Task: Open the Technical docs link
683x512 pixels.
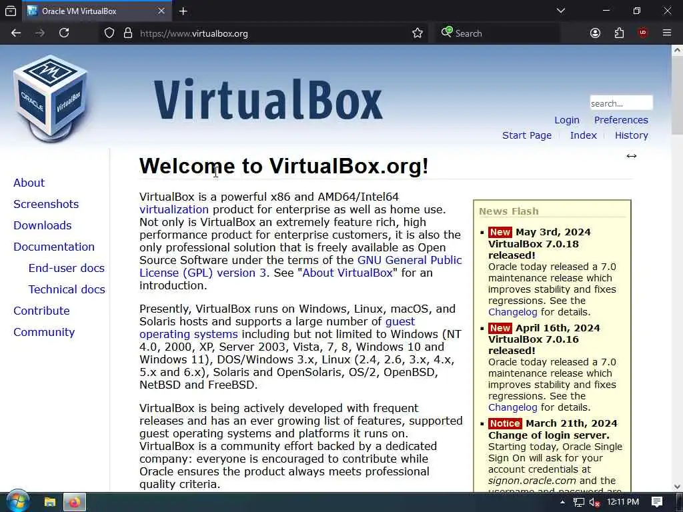Action: coord(67,289)
